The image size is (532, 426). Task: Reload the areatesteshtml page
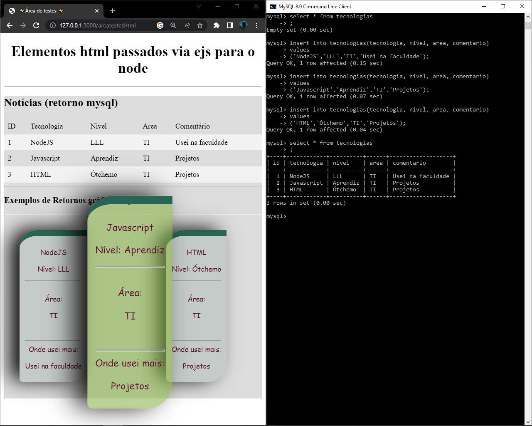[x=36, y=25]
